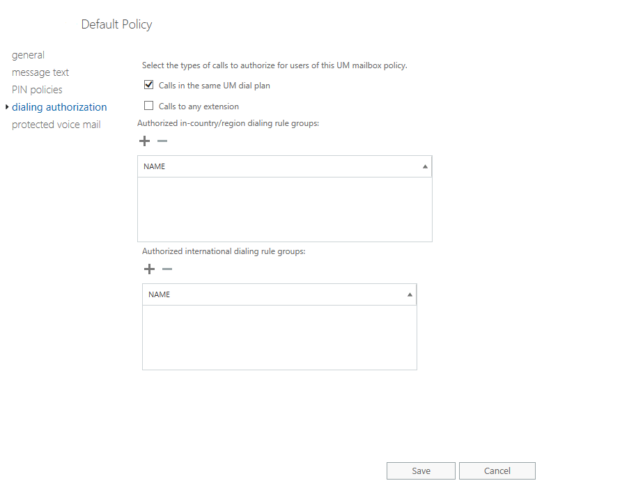620x490 pixels.
Task: Select the dialing authorization section
Action: click(59, 107)
